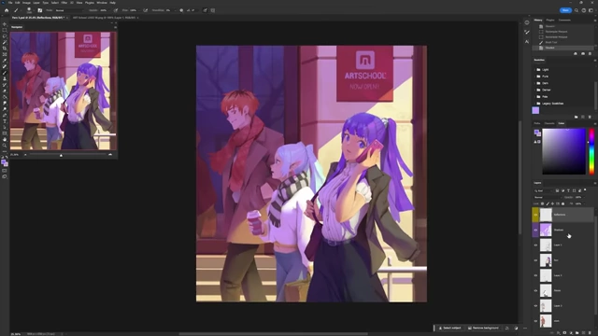This screenshot has height=336, width=598.
Task: Open the File menu
Action: click(x=10, y=3)
